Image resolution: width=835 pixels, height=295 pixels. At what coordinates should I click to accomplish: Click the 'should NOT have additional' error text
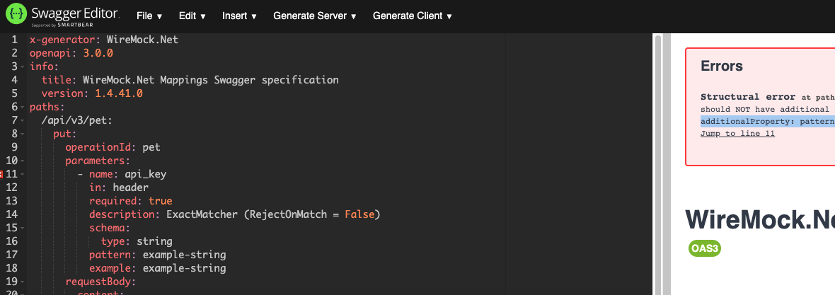[x=765, y=109]
